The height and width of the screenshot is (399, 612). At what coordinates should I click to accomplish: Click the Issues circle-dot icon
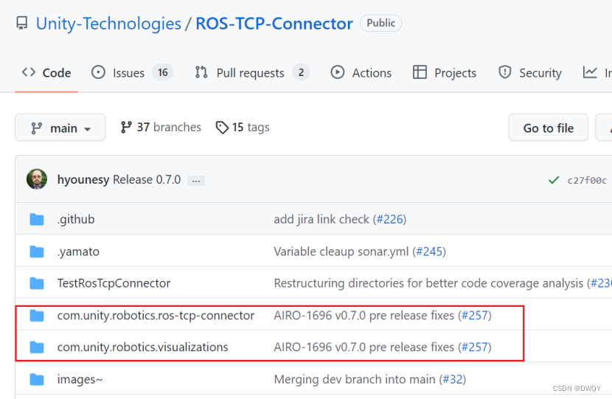click(98, 72)
